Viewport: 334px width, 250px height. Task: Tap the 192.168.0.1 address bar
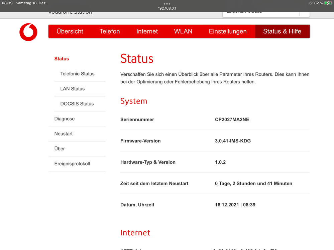(x=167, y=8)
